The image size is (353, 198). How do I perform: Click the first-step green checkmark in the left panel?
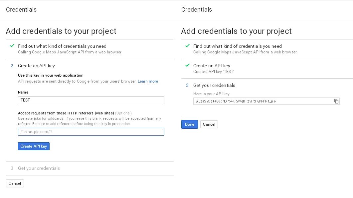[x=12, y=46]
